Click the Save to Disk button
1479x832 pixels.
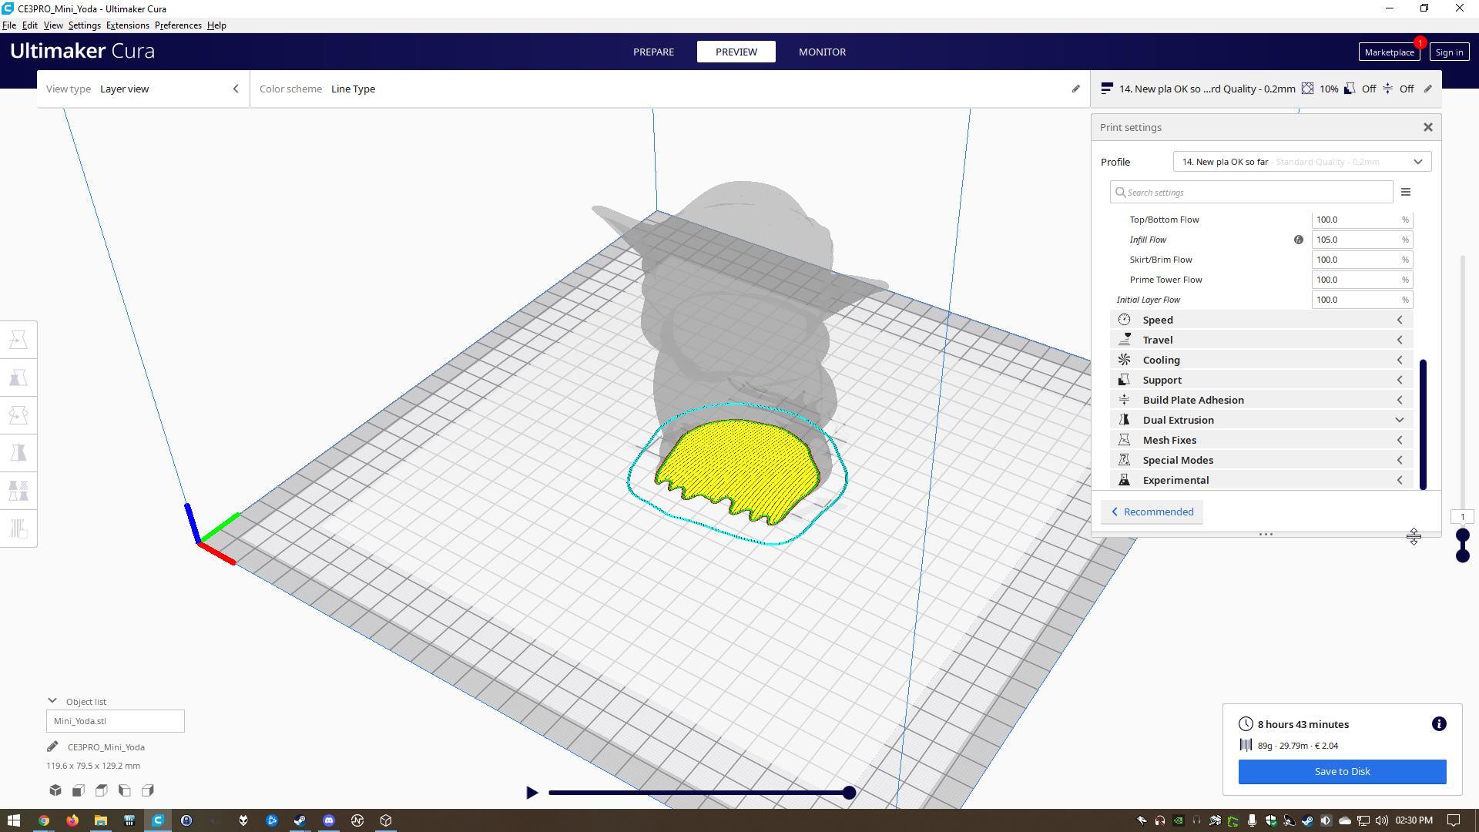tap(1342, 771)
